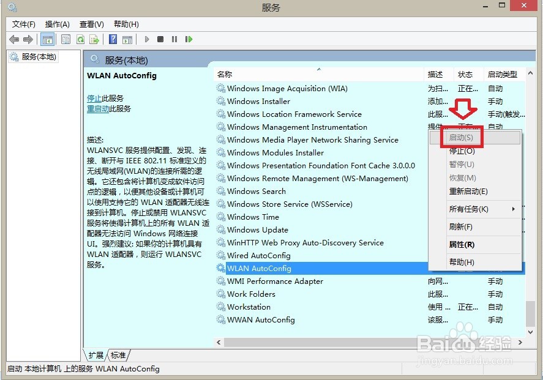
Task: Click the gear icon beside Work Folders
Action: 221,294
